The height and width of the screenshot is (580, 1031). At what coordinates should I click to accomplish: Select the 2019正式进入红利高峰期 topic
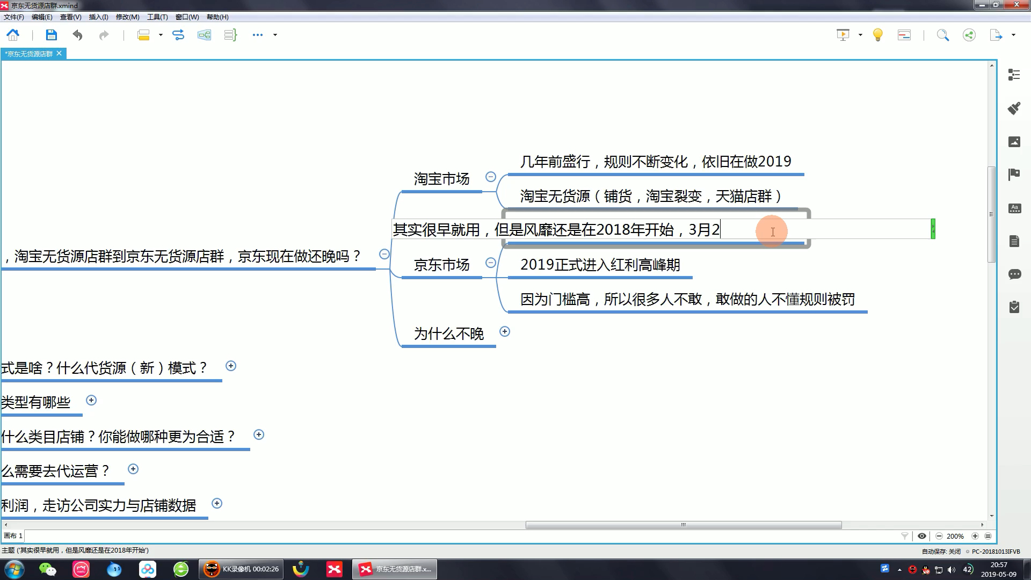coord(600,265)
